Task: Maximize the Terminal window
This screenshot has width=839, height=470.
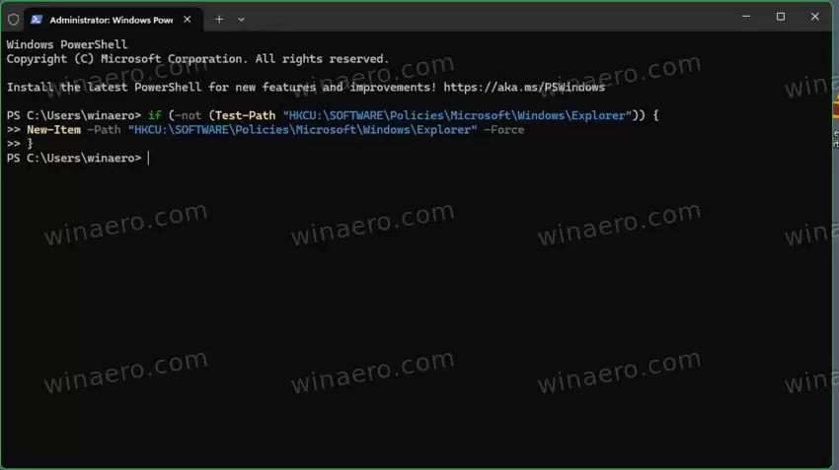Action: point(781,17)
